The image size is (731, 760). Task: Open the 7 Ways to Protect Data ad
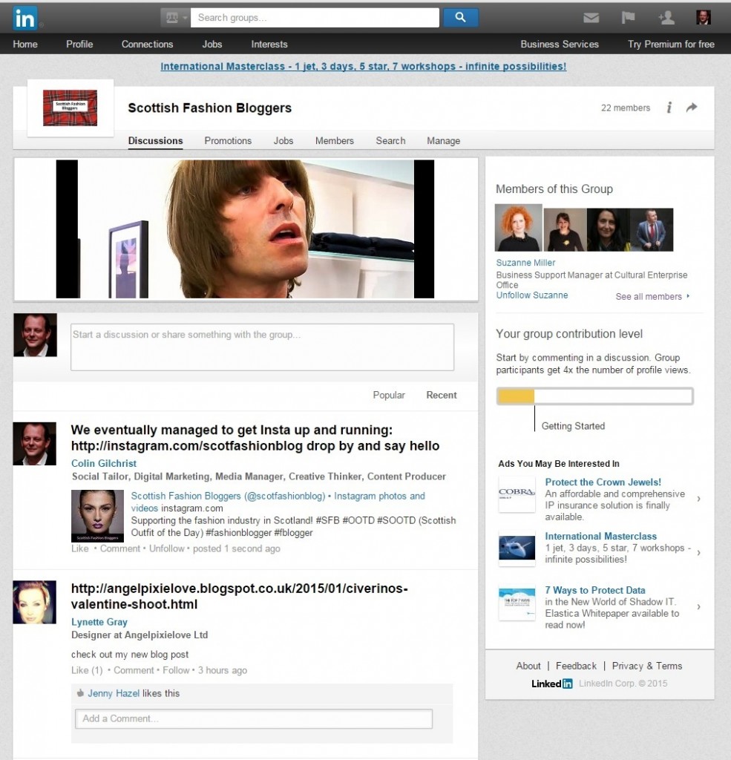pos(594,590)
